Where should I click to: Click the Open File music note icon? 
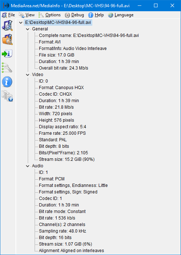coord(7,25)
